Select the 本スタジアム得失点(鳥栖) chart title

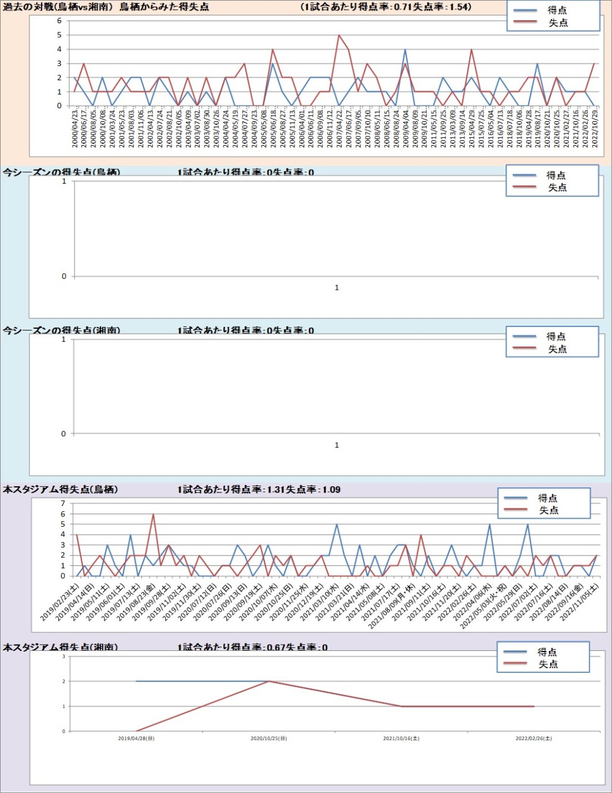61,489
